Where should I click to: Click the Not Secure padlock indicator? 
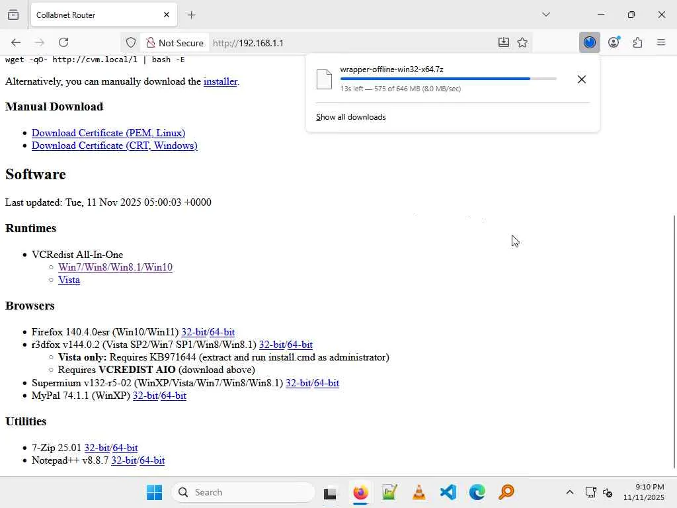(x=175, y=43)
